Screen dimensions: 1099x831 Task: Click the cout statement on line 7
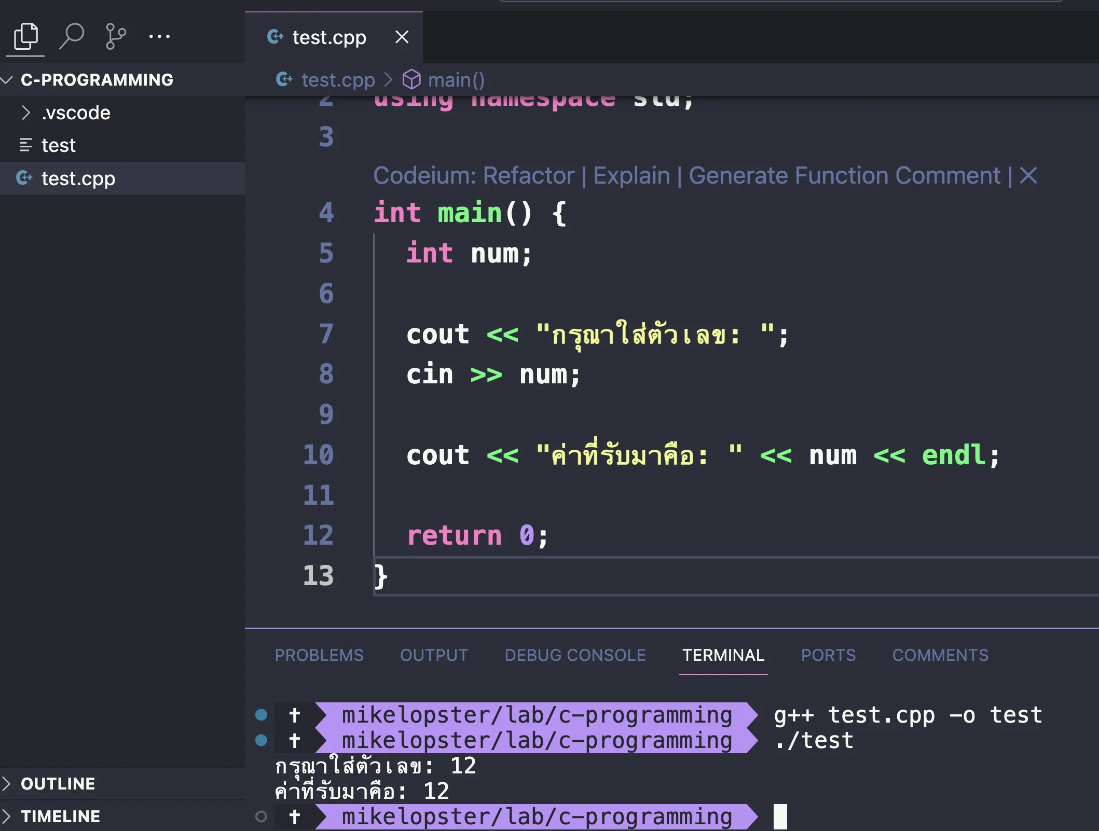pyautogui.click(x=597, y=335)
